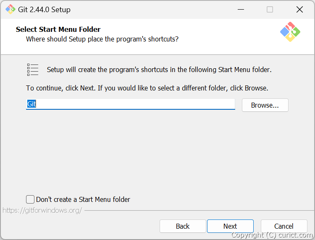This screenshot has height=240, width=315.
Task: Enable Don't create a Start Menu folder checkbox
Action: [x=30, y=199]
